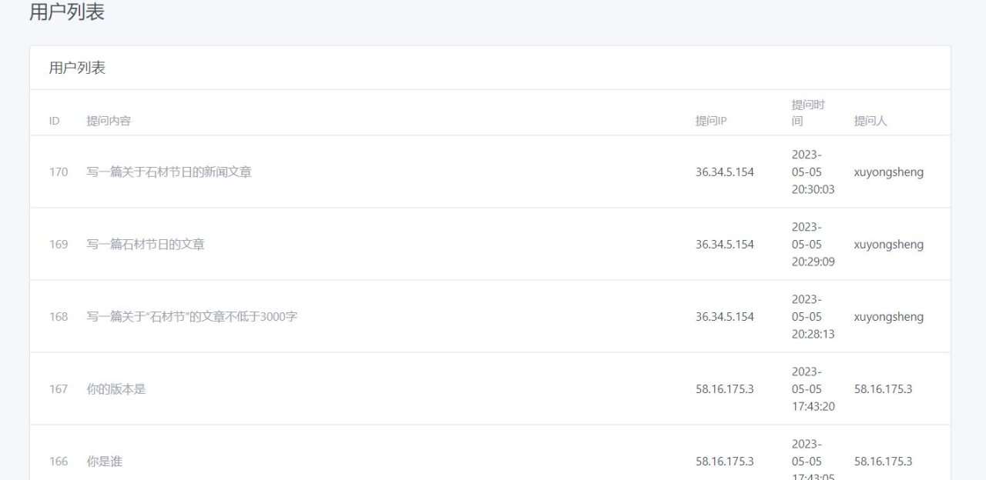Click the 提问人 value in row 167
The width and height of the screenshot is (986, 480).
(x=883, y=389)
